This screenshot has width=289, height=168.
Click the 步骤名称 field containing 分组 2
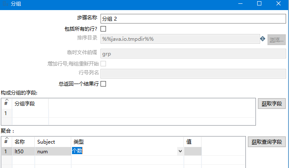click(193, 18)
